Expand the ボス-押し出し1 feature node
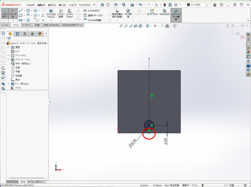The width and height of the screenshot is (251, 187). [8, 84]
